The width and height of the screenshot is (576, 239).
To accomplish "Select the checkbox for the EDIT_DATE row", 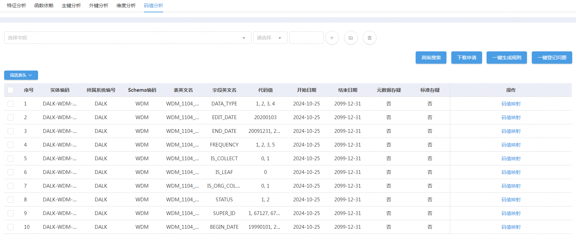I will tap(11, 117).
